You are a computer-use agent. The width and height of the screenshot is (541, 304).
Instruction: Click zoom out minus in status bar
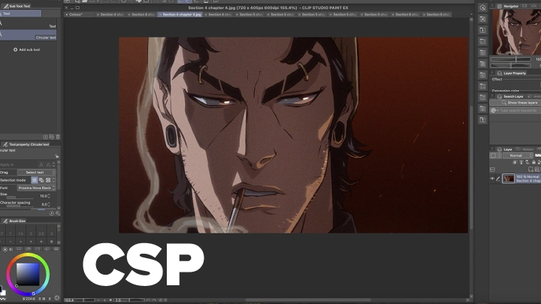pyautogui.click(x=98, y=300)
